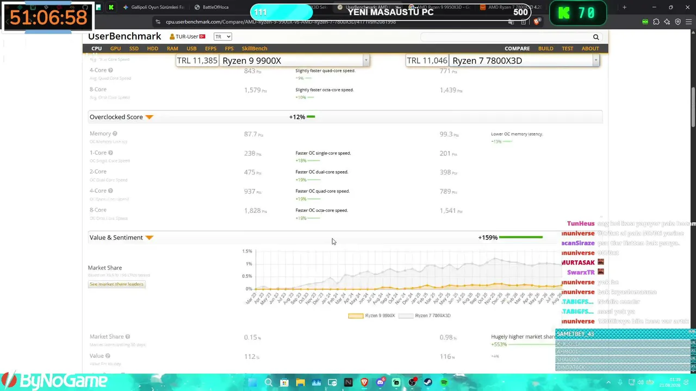Click the +159% Value & Sentiment bar
The height and width of the screenshot is (391, 696).
(520, 237)
